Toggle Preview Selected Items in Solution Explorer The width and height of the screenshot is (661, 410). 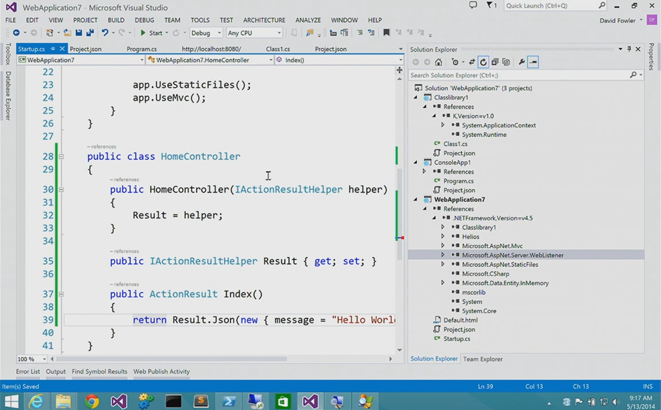coord(533,63)
